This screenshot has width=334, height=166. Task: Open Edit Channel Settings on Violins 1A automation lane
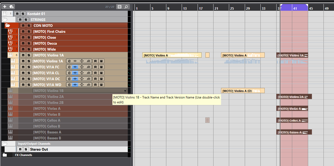coord(69,61)
